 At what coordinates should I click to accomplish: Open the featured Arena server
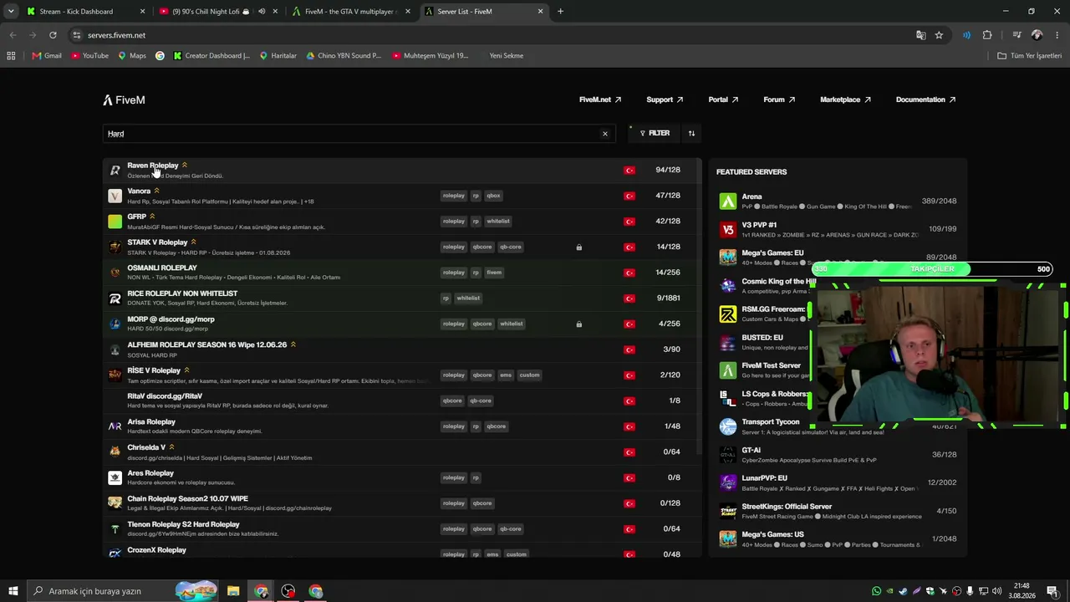pos(838,202)
